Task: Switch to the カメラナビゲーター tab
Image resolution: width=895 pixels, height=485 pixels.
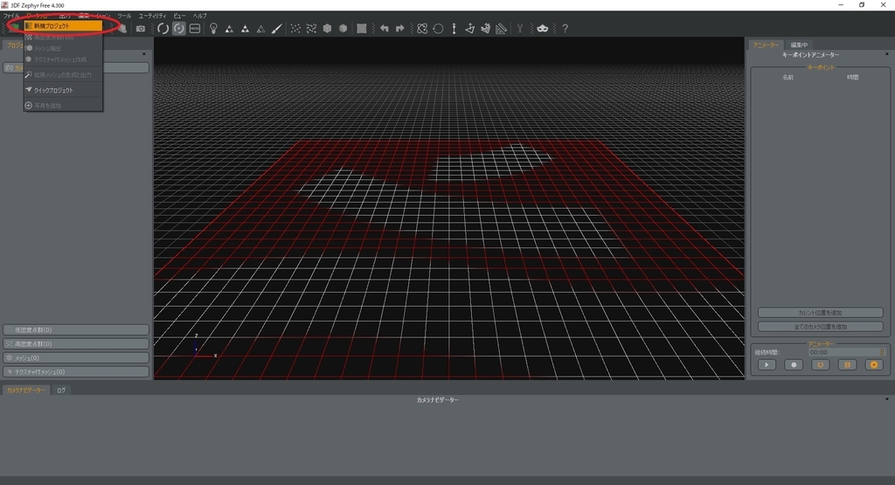Action: click(25, 391)
